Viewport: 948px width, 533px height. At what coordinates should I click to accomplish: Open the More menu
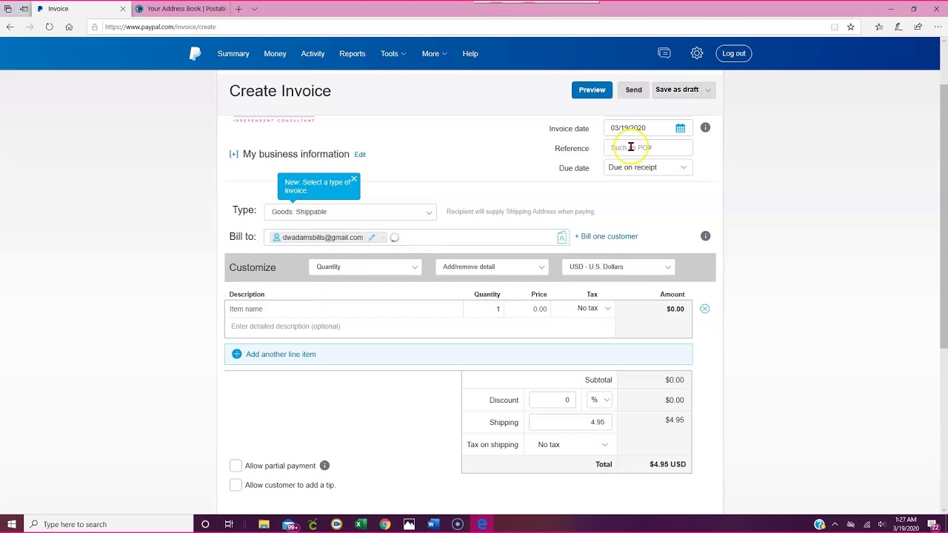[434, 53]
